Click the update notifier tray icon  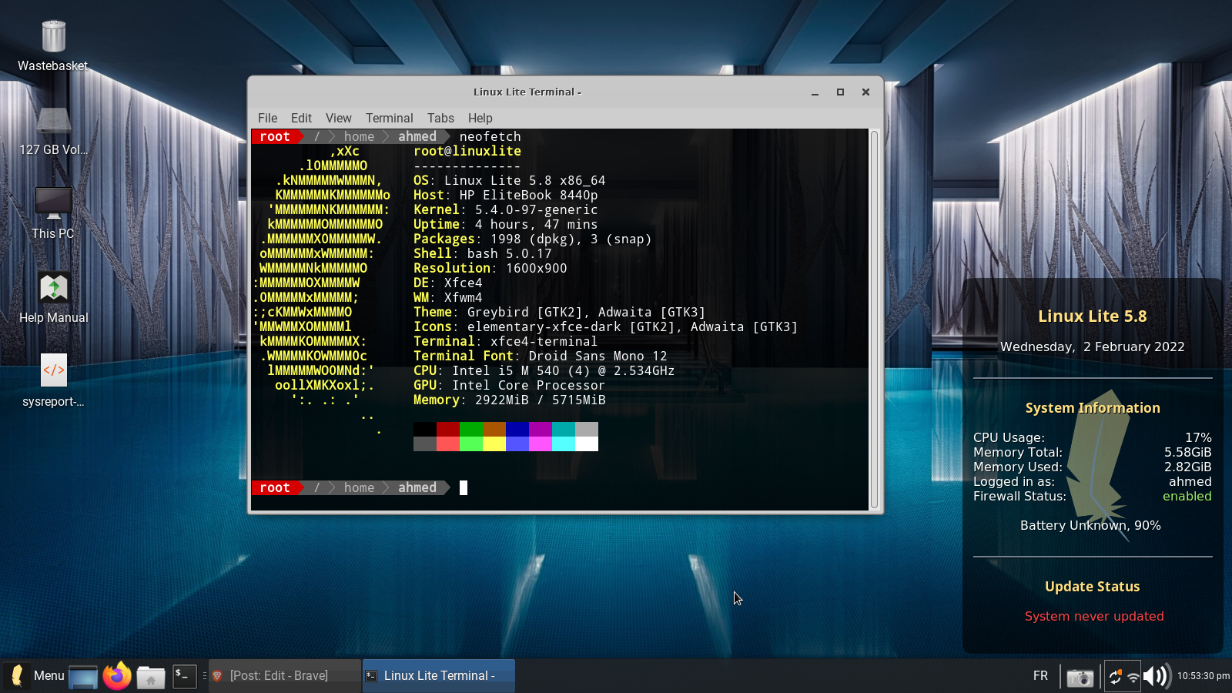pos(1114,677)
